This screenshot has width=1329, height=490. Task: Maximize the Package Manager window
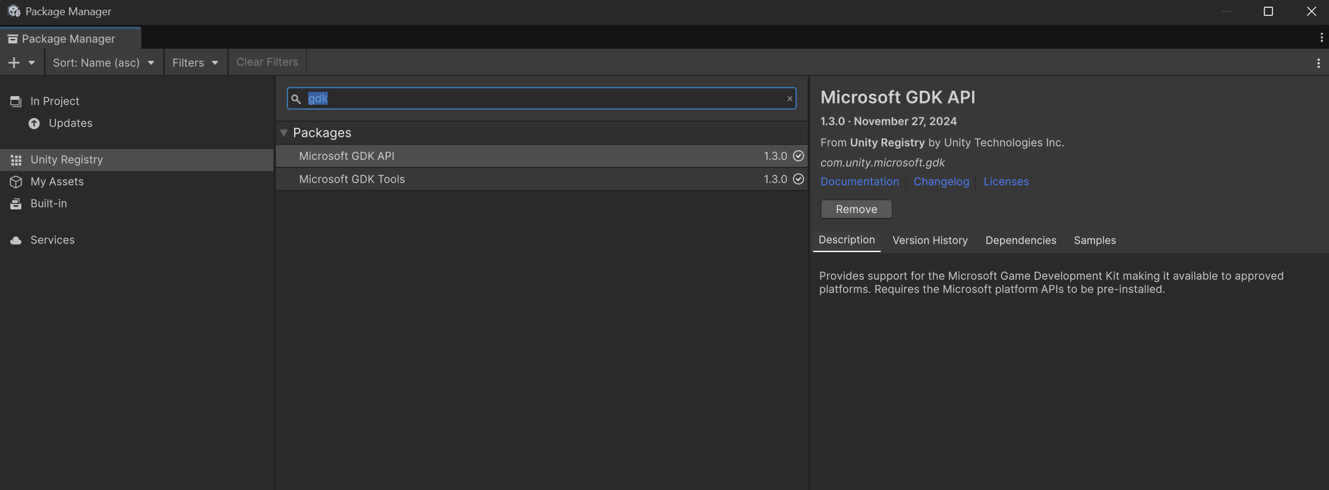pyautogui.click(x=1268, y=12)
